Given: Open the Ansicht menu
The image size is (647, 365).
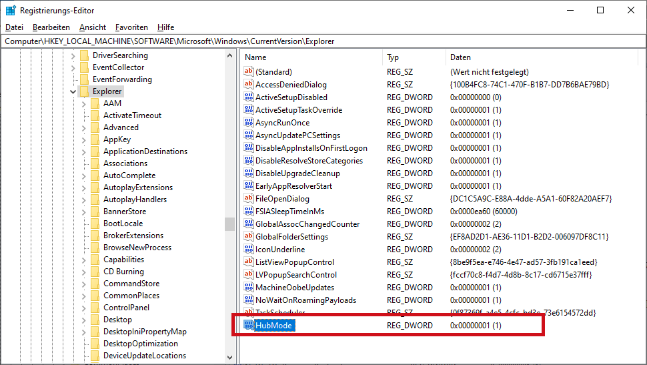Looking at the screenshot, I should (93, 27).
